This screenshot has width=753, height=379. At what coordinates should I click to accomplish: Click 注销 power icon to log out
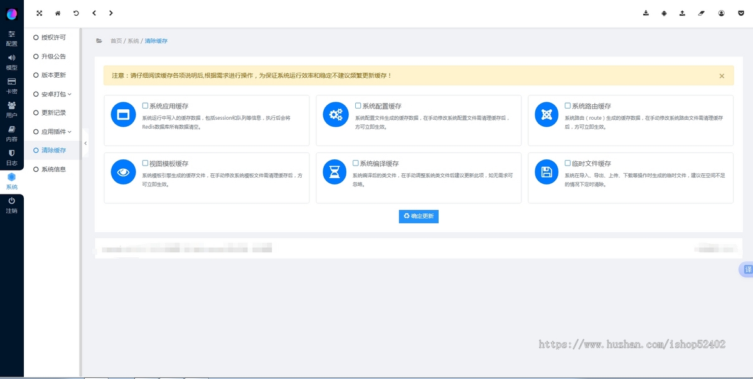pyautogui.click(x=12, y=205)
